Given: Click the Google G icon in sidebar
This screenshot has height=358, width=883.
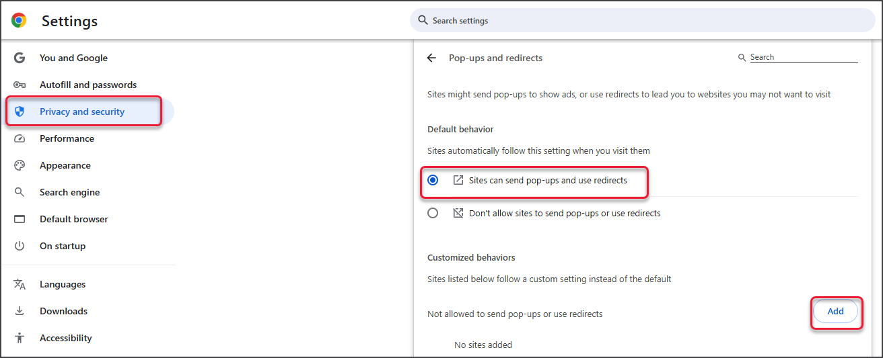Looking at the screenshot, I should point(20,58).
